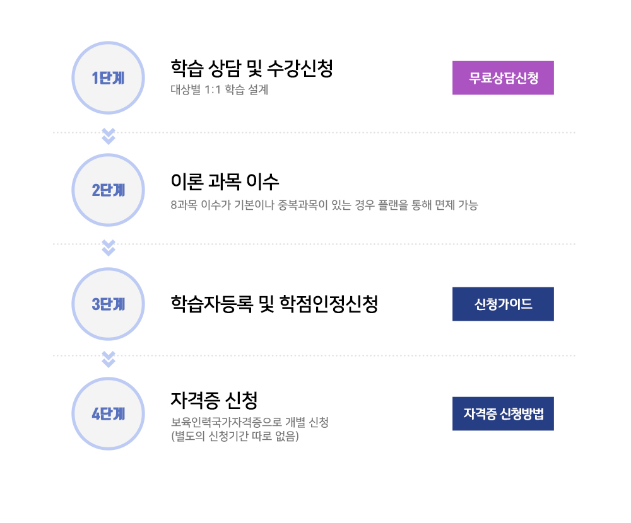Click the 보육인력국가자격증으로 개별 신청 text
The width and height of the screenshot is (631, 523).
point(250,423)
